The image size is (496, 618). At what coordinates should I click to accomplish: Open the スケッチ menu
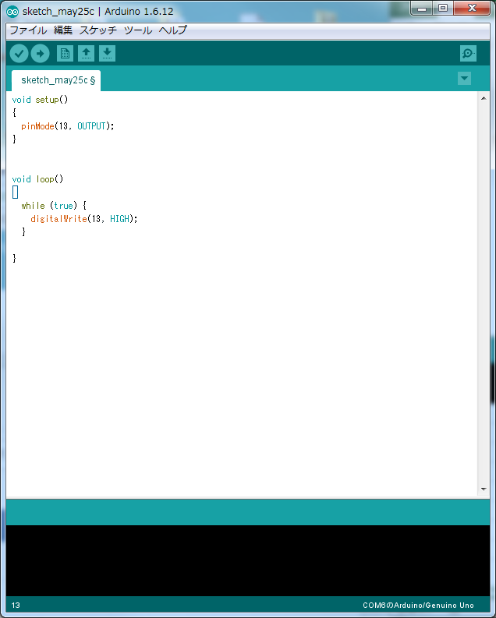pyautogui.click(x=98, y=30)
